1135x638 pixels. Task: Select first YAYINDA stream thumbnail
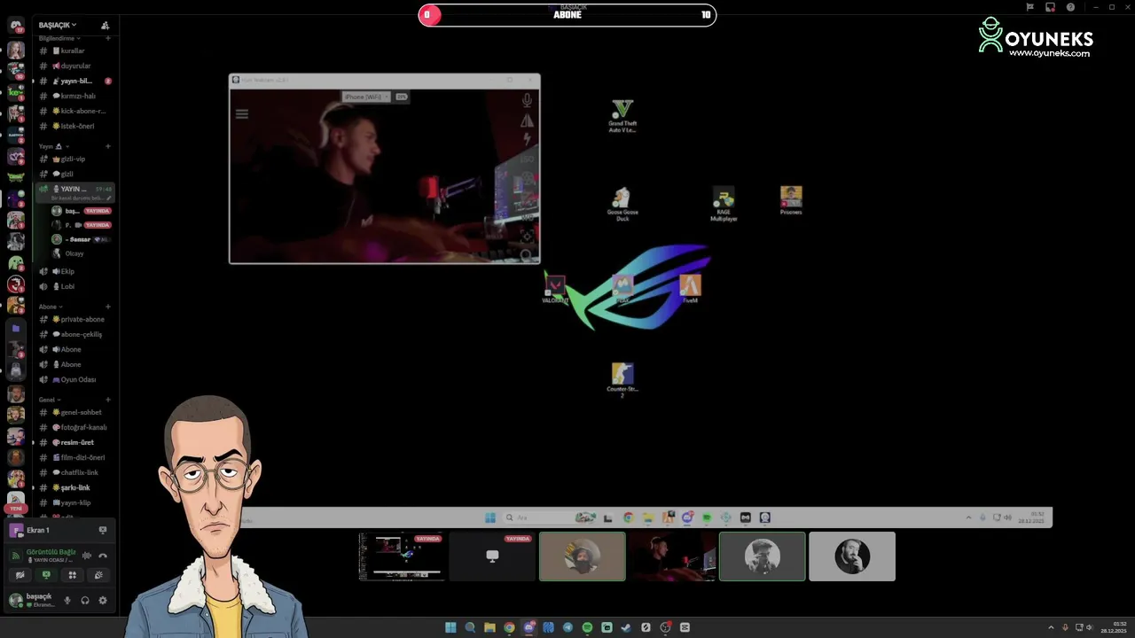click(400, 556)
